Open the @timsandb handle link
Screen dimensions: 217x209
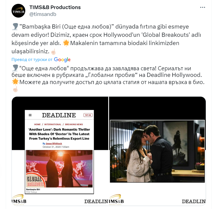click(x=43, y=14)
